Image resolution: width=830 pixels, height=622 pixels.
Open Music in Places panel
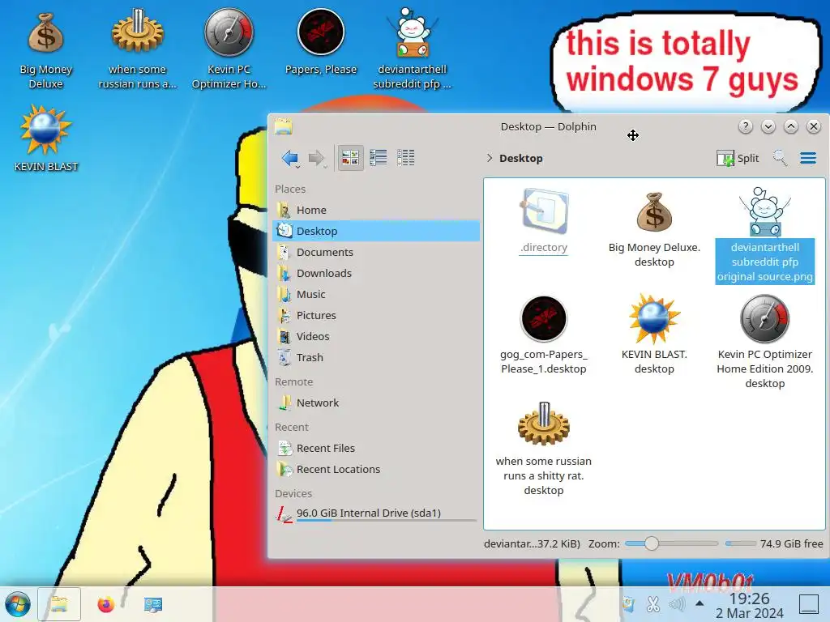pyautogui.click(x=376, y=294)
